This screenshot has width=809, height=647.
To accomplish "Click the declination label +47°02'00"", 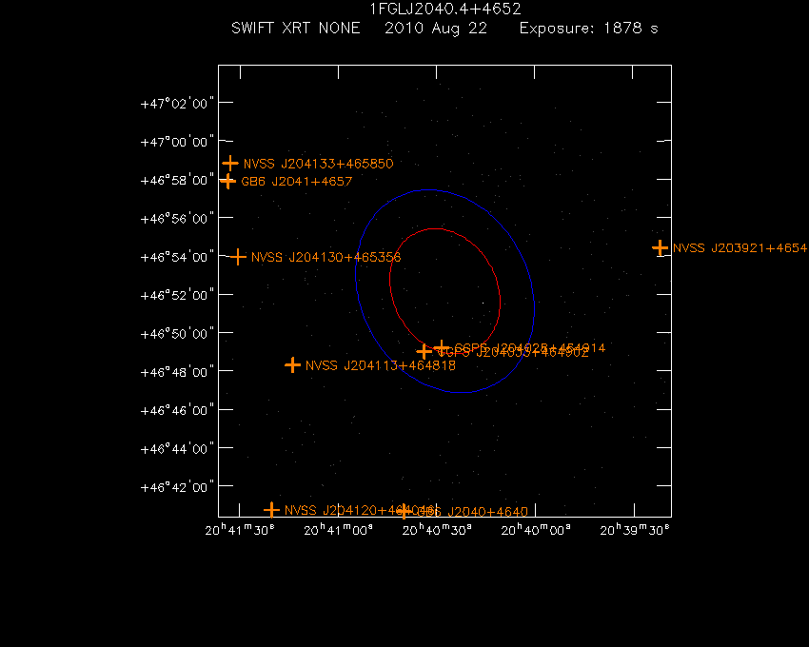I will coord(177,104).
